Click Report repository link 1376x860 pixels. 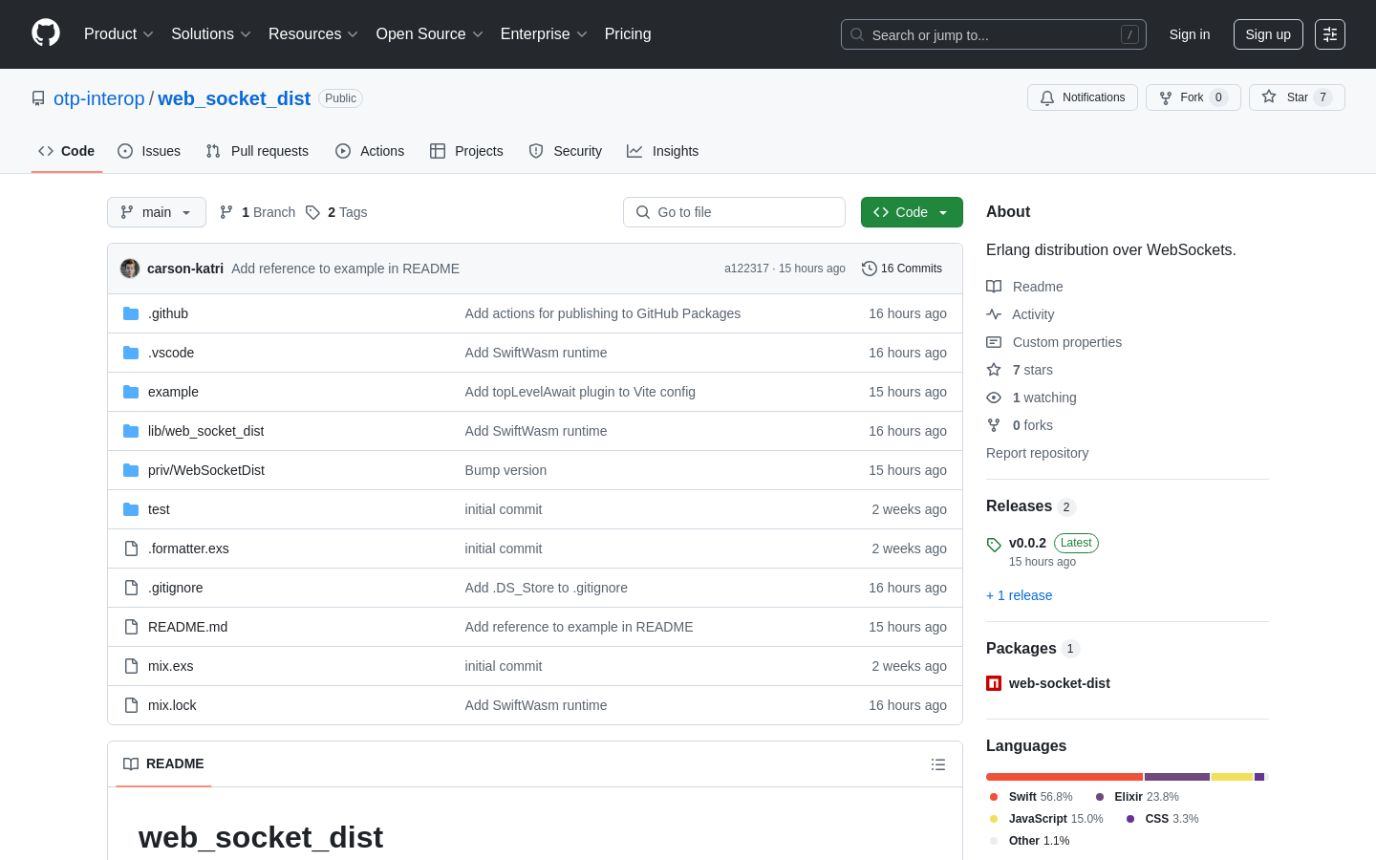pyautogui.click(x=1037, y=453)
